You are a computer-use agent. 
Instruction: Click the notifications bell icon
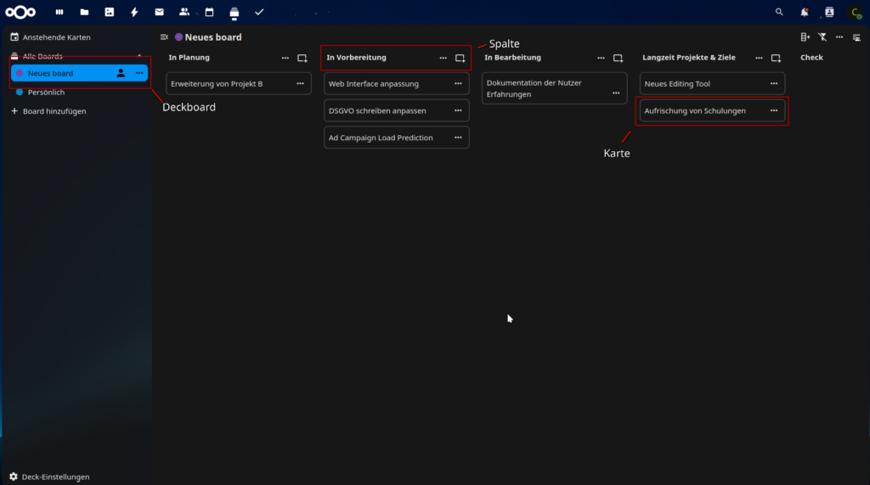[804, 12]
